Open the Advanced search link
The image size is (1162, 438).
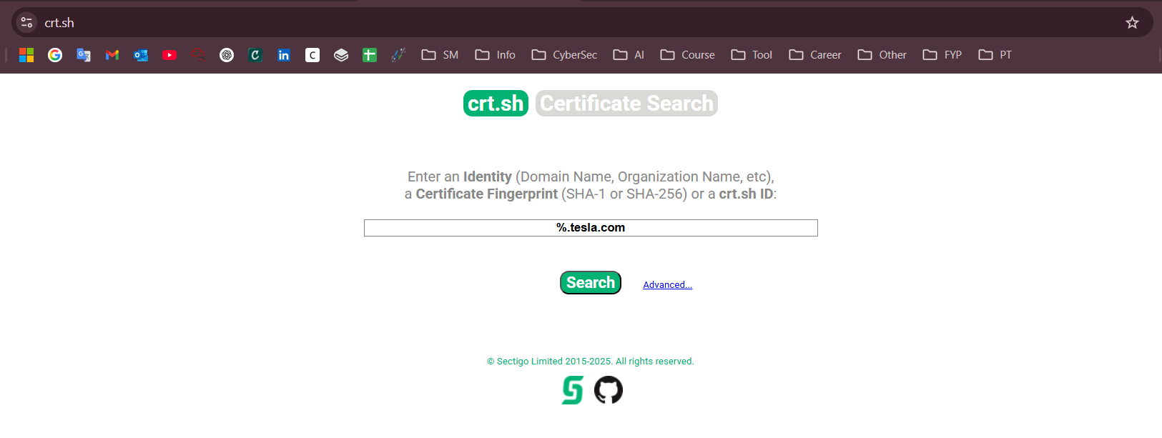pos(667,285)
